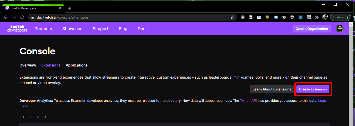Screen dimensions: 355x126
Task: Click Create Extension button
Action: pos(313,89)
